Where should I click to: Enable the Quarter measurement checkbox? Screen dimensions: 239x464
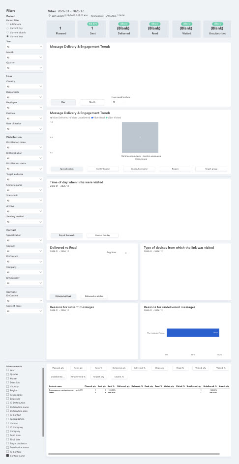tap(8, 375)
